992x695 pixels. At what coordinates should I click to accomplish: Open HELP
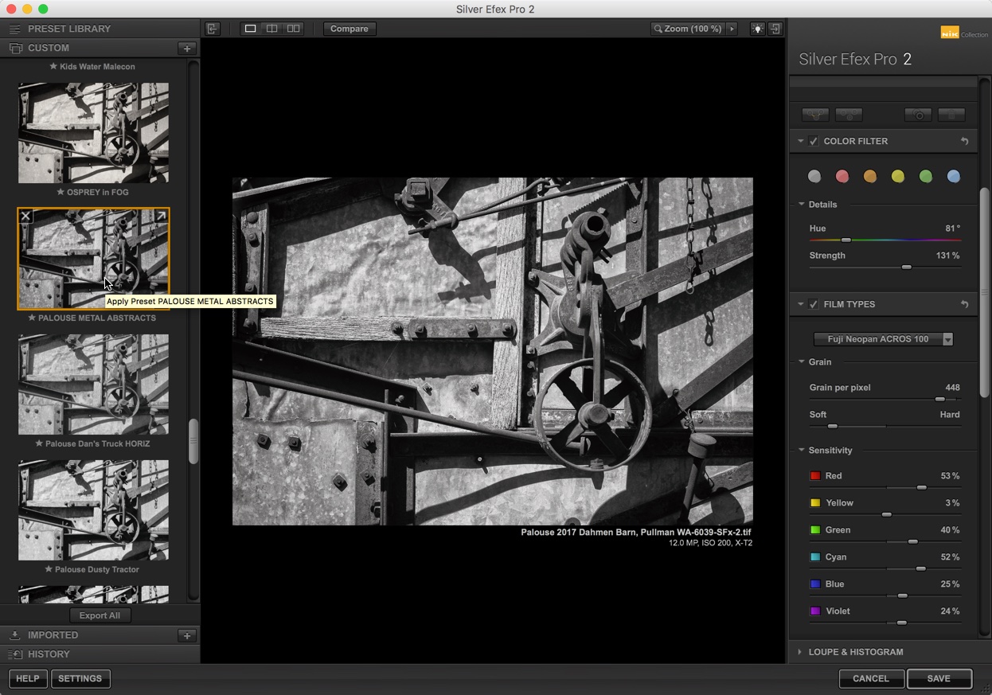28,679
